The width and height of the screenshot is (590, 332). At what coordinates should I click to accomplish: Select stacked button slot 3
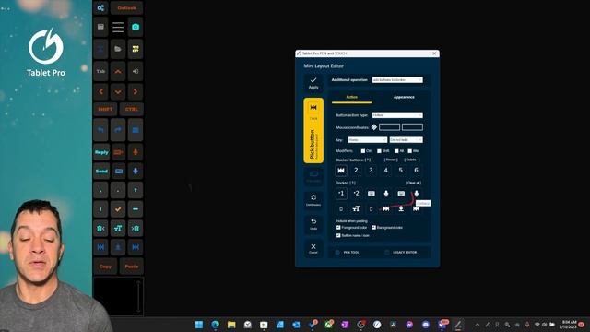tap(371, 171)
